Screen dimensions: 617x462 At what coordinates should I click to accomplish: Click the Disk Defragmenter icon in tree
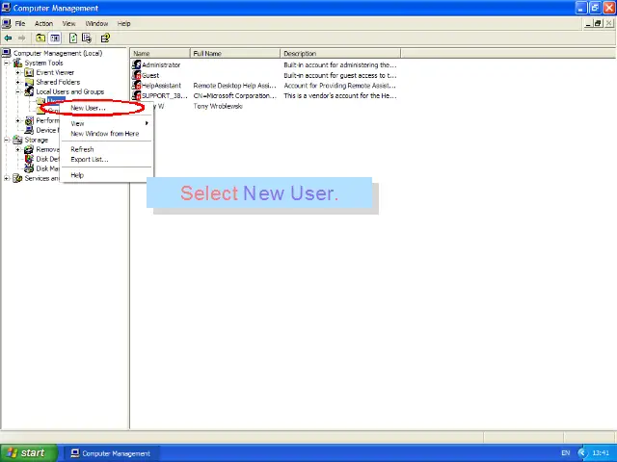(x=29, y=159)
